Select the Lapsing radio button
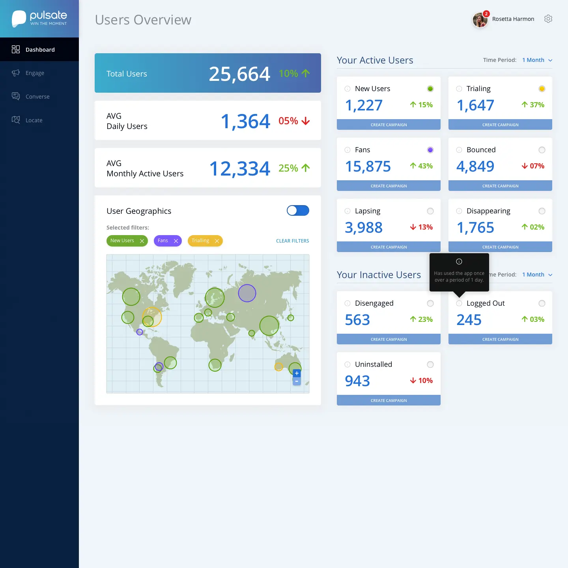This screenshot has height=568, width=568. point(430,211)
